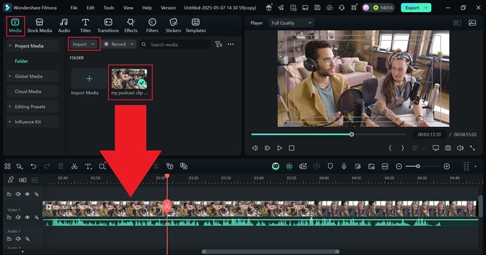Open the Templates tab
486x255 pixels.
coord(196,25)
